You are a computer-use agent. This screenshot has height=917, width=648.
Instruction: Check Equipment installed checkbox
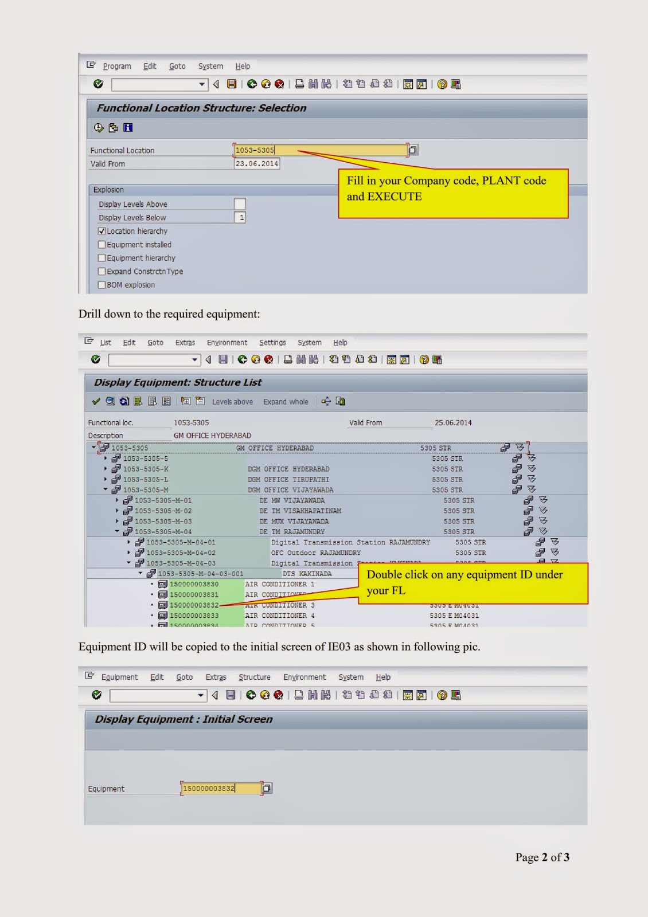102,245
